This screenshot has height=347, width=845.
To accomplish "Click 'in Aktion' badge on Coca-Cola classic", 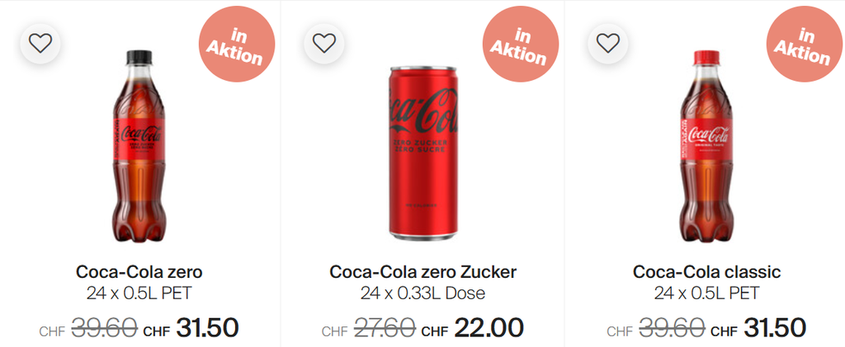I will [x=801, y=47].
